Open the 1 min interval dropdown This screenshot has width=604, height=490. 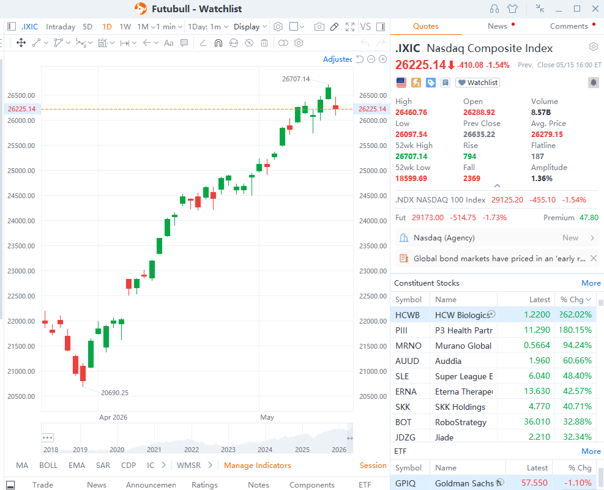[169, 26]
